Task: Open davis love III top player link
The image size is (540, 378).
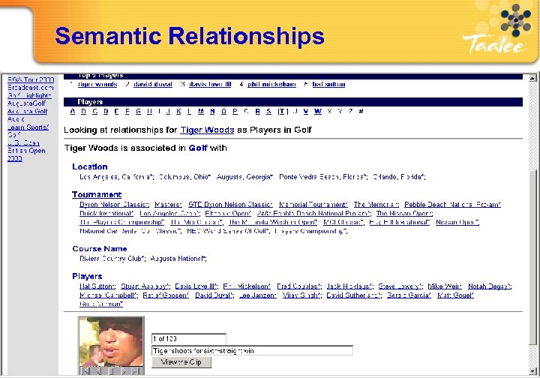Action: [x=210, y=84]
